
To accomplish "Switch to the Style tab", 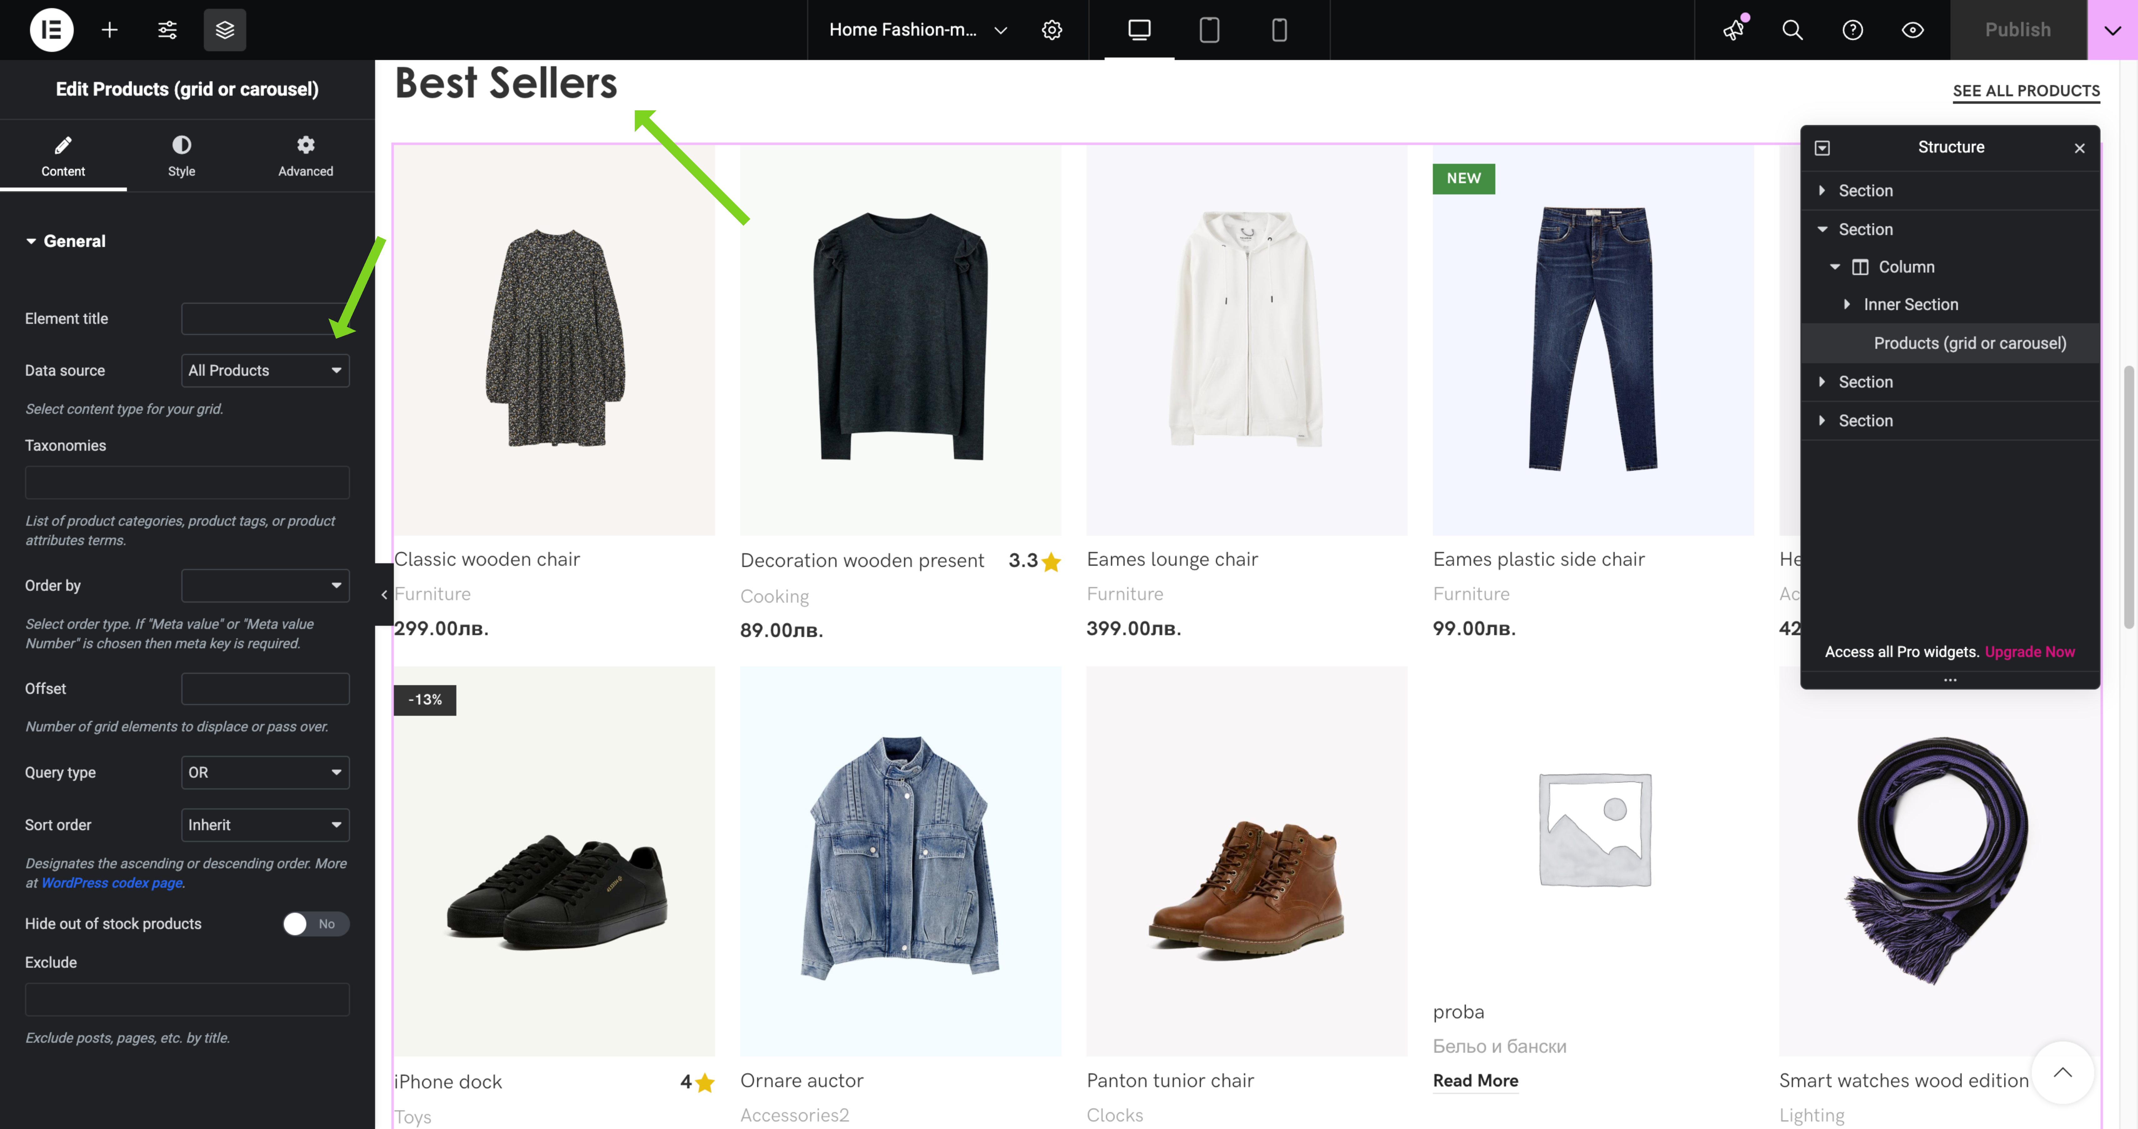I will click(x=182, y=156).
